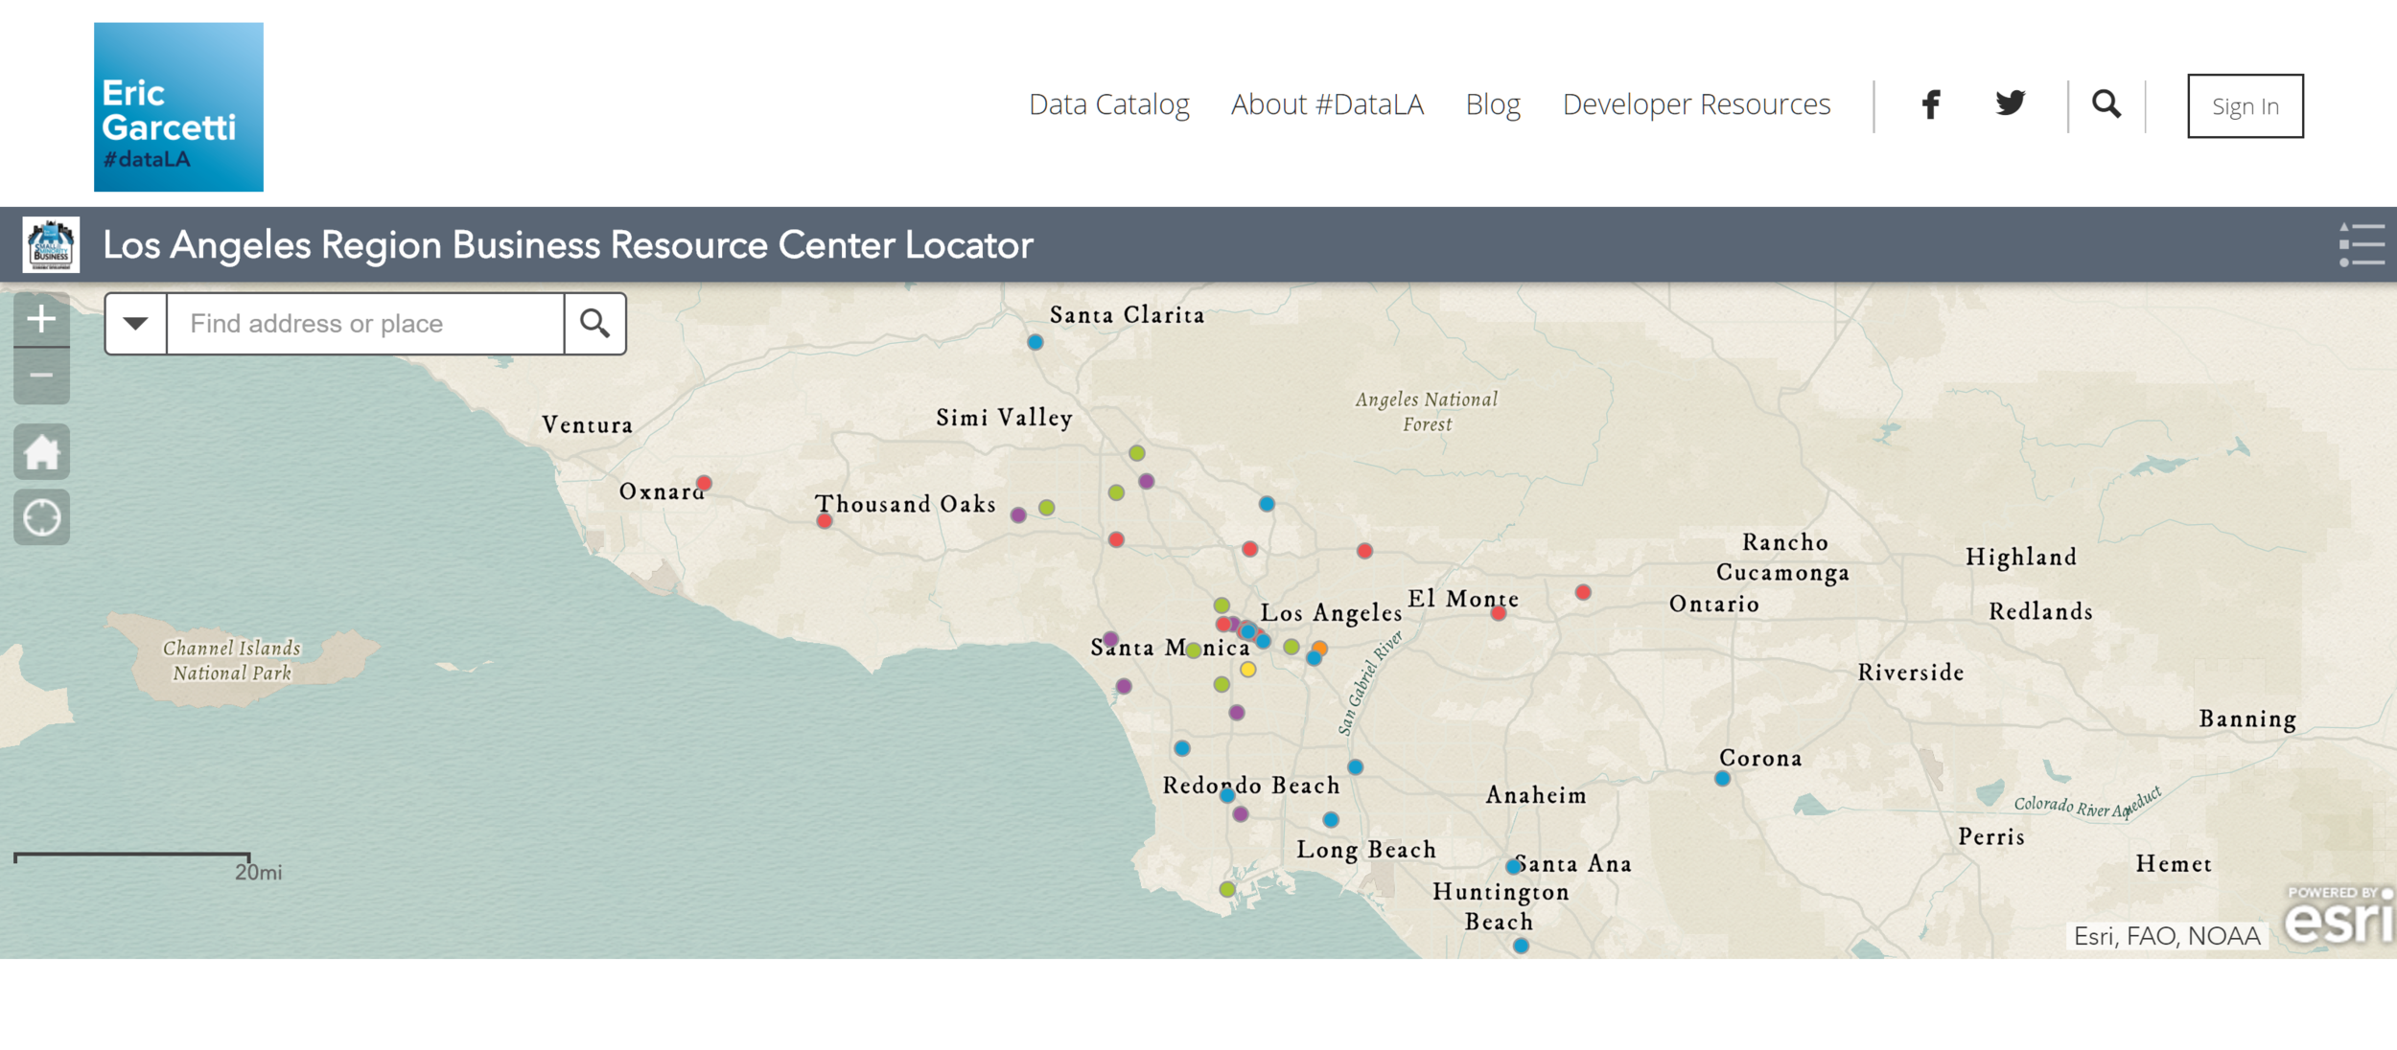This screenshot has height=1050, width=2397.
Task: Click the Small Business app logo
Action: tap(51, 245)
